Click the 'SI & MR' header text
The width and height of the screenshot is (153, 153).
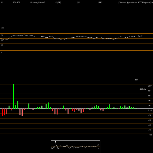16,2
